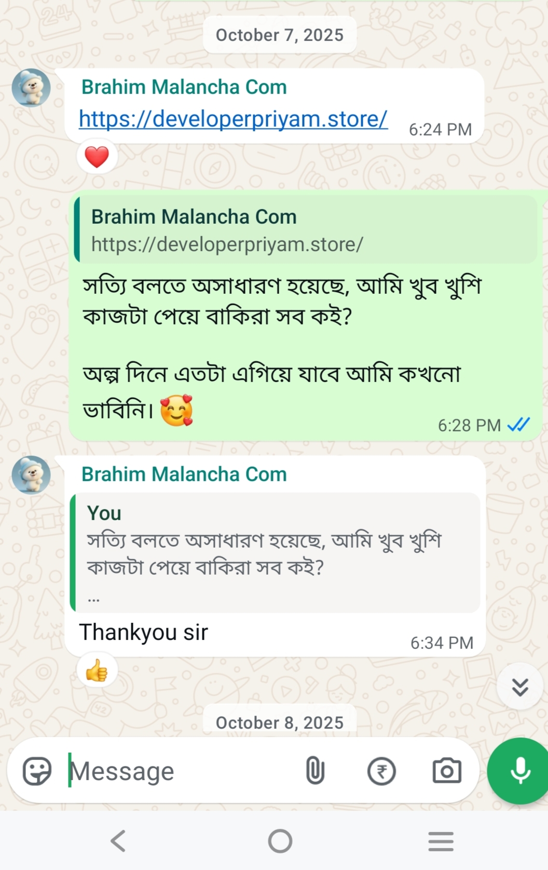
Task: Open the developerpriyam.store link
Action: click(233, 119)
